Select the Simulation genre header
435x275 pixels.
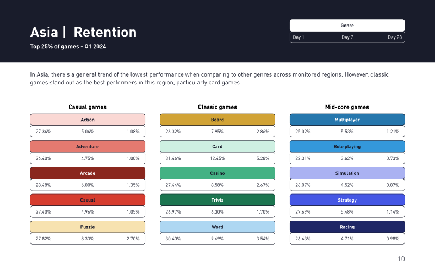(x=347, y=173)
